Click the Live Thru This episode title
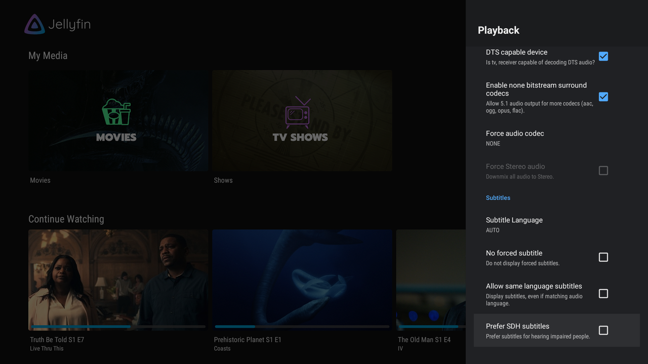 click(x=47, y=348)
